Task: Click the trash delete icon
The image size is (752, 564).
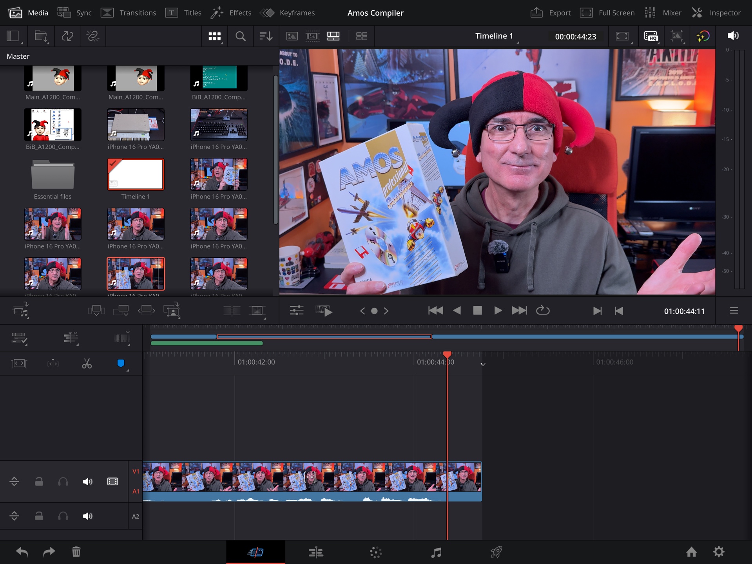Action: pos(76,552)
